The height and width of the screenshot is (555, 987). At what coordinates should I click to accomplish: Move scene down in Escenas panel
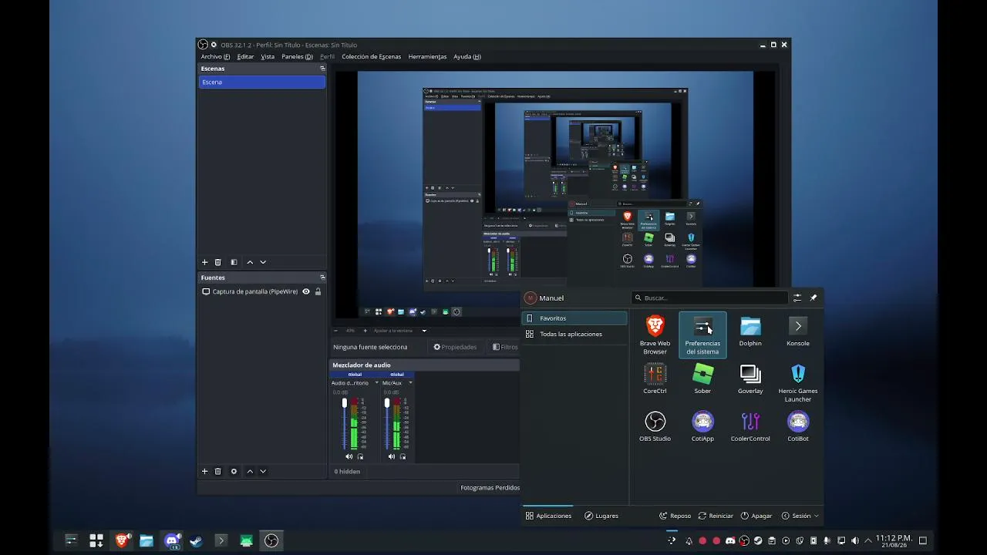point(263,262)
